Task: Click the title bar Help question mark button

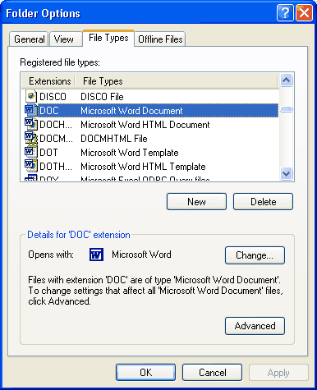Action: (285, 12)
